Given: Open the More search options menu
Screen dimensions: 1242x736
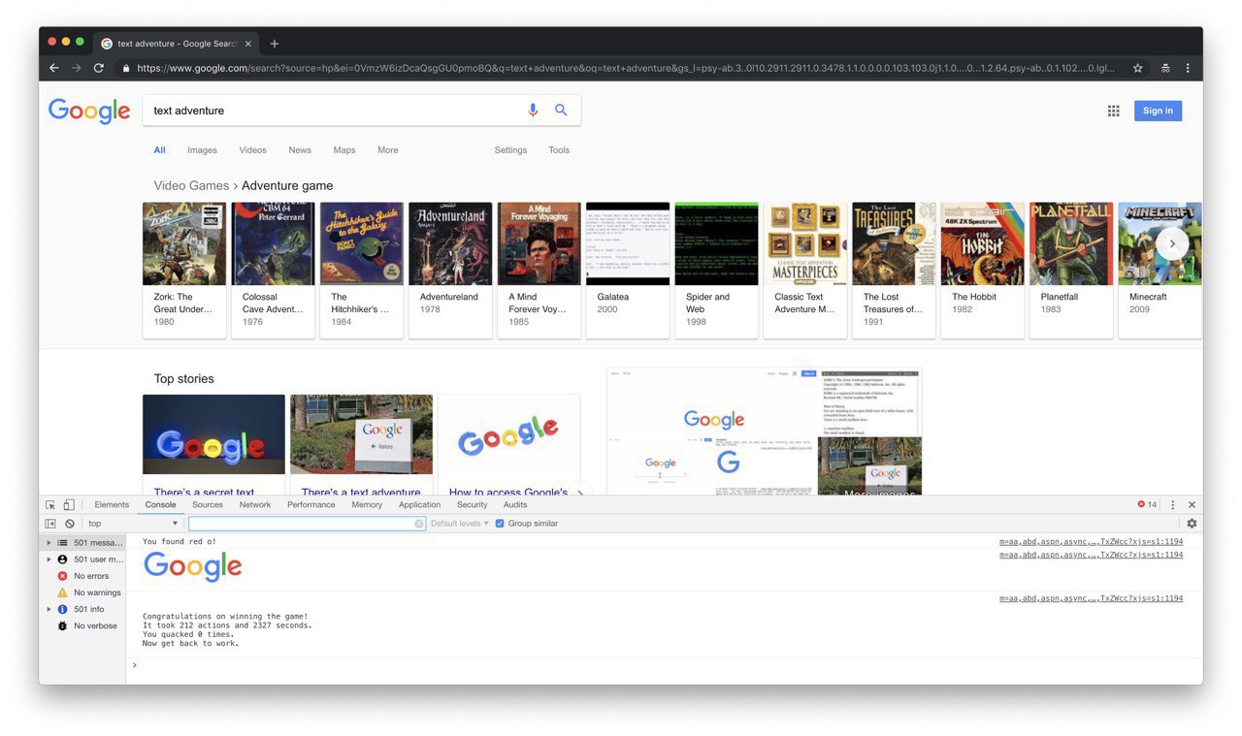Looking at the screenshot, I should tap(388, 150).
